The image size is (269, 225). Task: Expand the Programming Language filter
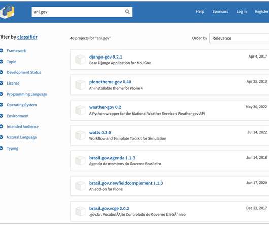(23, 94)
